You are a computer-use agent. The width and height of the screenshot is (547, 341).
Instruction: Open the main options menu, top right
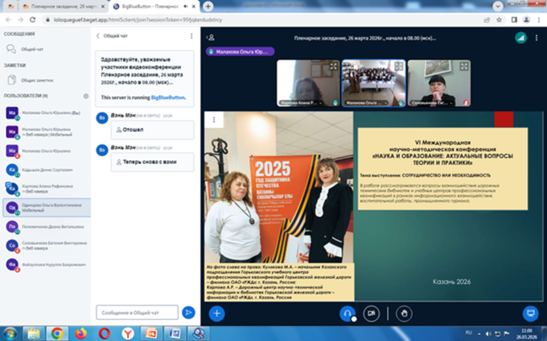(x=537, y=38)
